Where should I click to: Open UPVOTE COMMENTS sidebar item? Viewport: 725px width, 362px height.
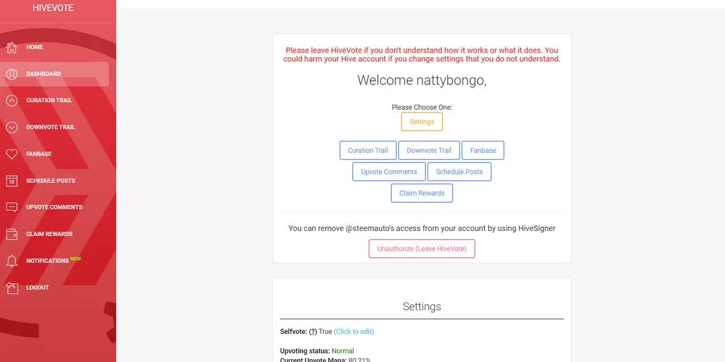tap(54, 207)
